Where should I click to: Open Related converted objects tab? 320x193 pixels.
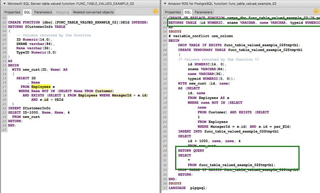(x=93, y=12)
